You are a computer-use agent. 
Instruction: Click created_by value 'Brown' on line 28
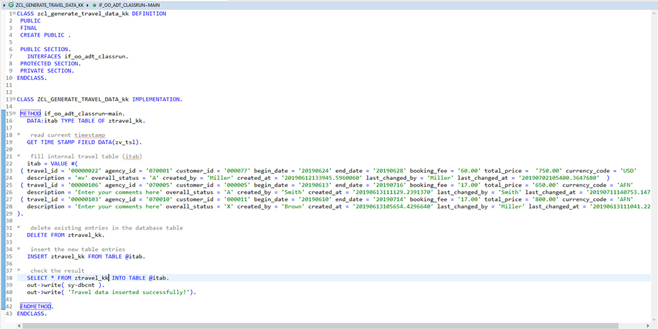[293, 206]
